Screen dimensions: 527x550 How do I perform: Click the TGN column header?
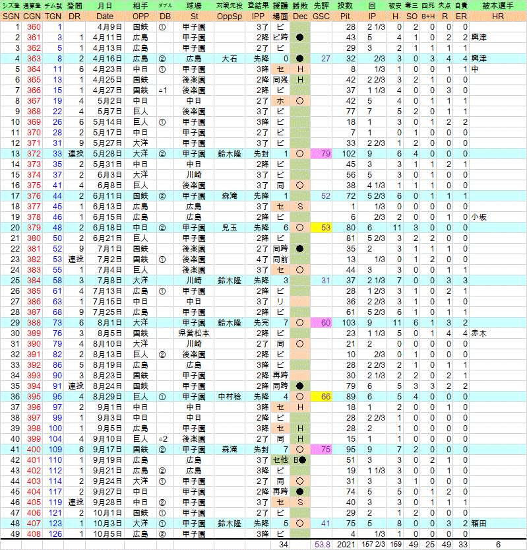53,17
